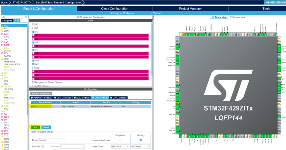Expand the Additional Software menu
The height and width of the screenshot is (150, 286).
122,13
